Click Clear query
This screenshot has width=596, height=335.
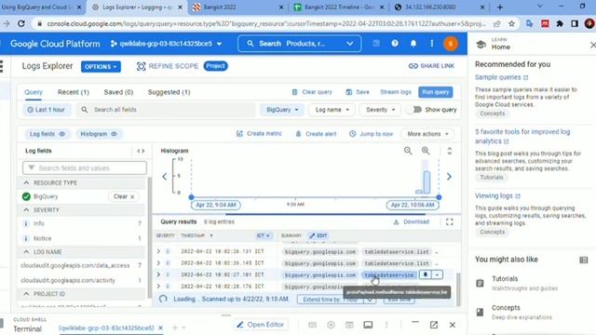(312, 92)
